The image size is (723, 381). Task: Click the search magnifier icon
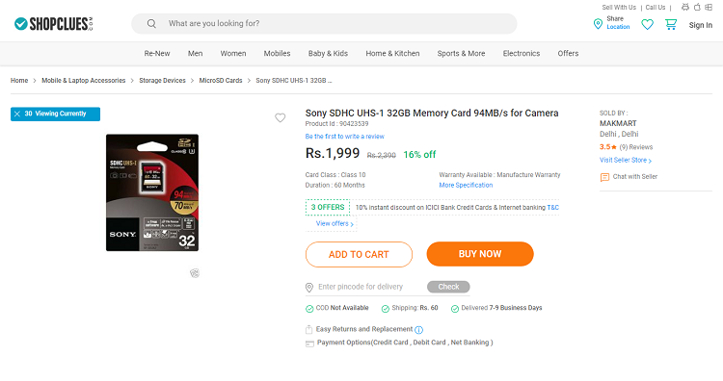click(x=151, y=23)
